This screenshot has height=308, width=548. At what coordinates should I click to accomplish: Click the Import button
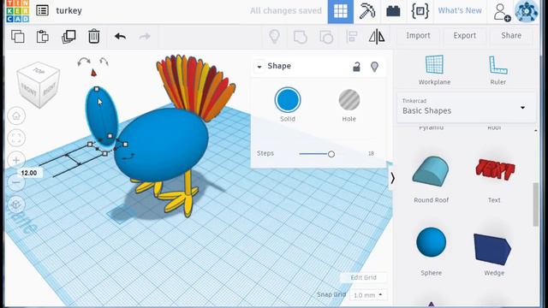coord(418,36)
